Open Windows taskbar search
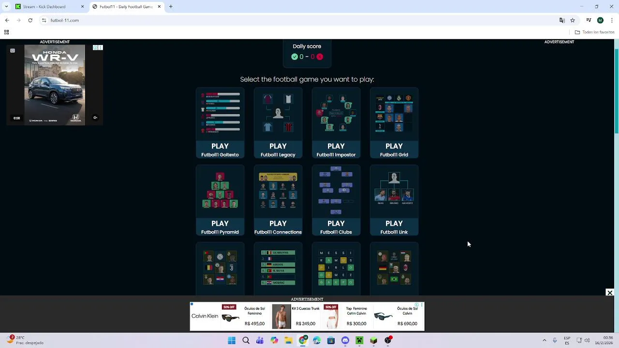619x348 pixels. point(246,341)
